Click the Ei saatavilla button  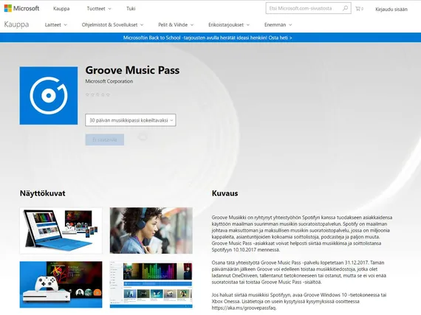(x=105, y=139)
